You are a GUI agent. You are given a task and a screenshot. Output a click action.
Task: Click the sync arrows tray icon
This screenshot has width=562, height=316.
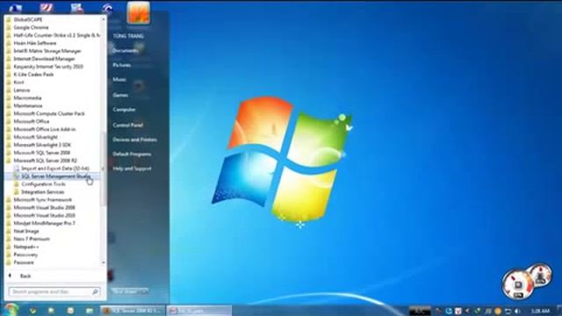click(x=508, y=311)
